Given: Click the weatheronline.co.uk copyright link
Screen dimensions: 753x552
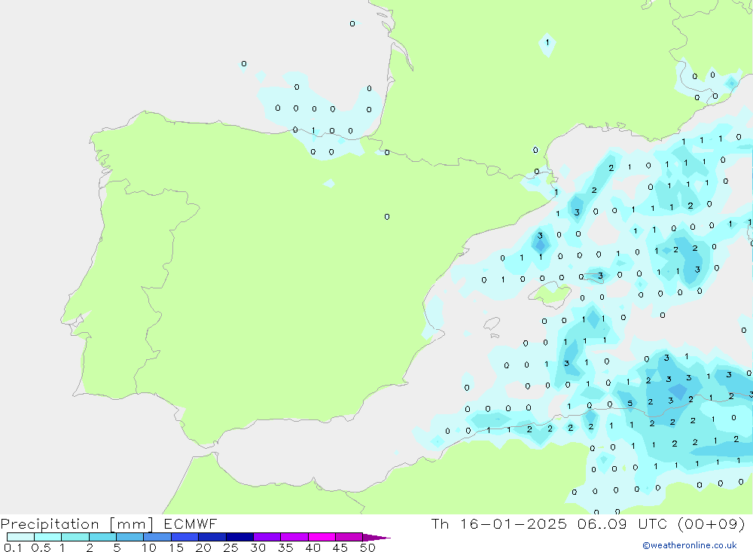Looking at the screenshot, I should (689, 545).
